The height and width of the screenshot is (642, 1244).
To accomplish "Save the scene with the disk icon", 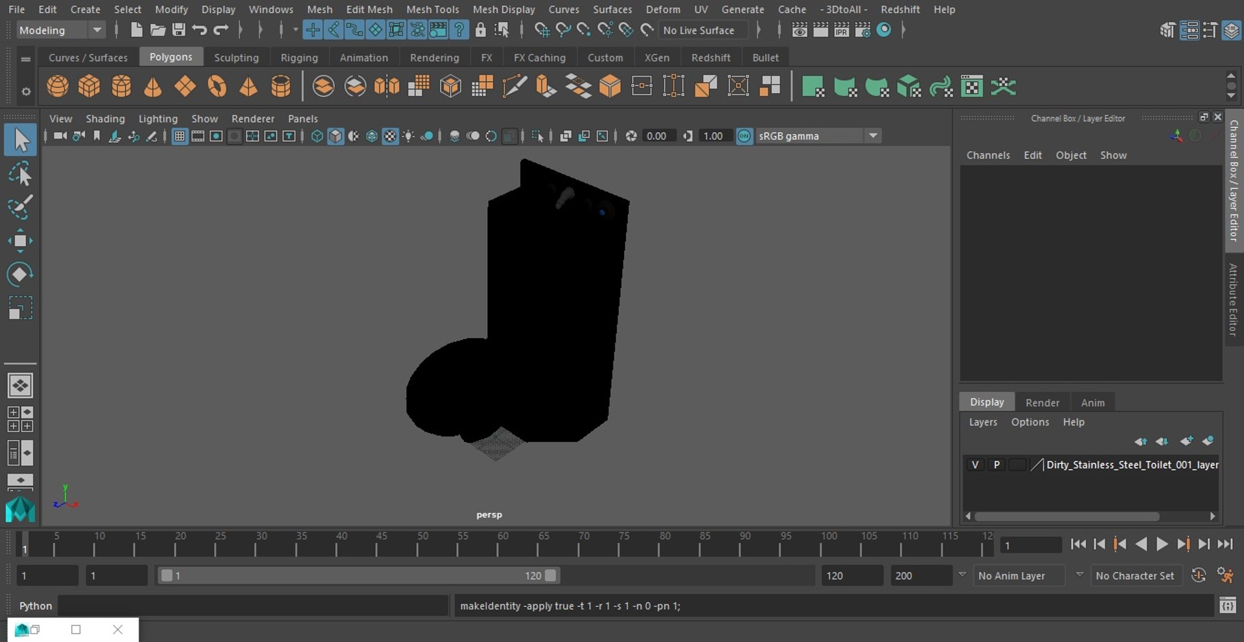I will pos(179,30).
